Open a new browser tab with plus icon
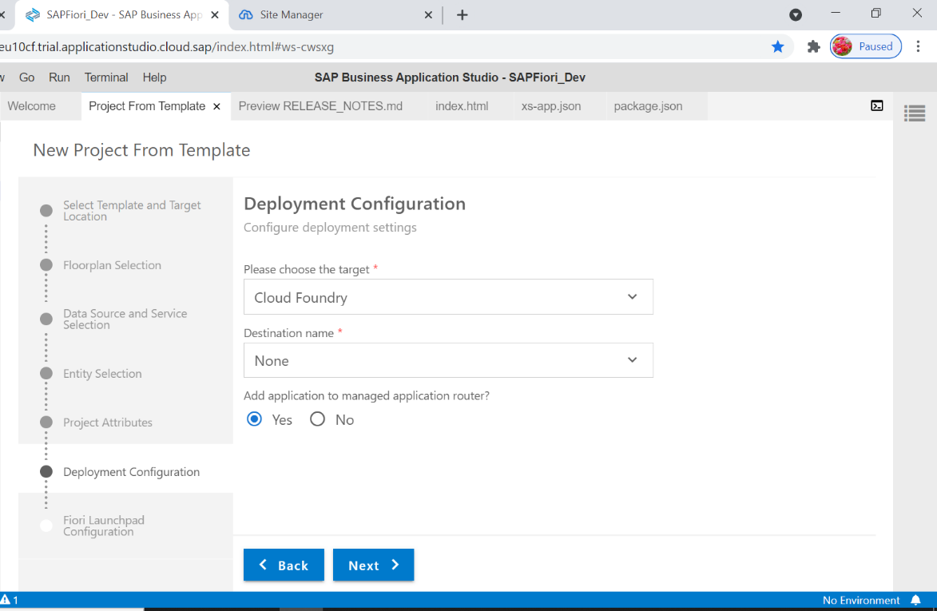This screenshot has height=611, width=937. (462, 15)
